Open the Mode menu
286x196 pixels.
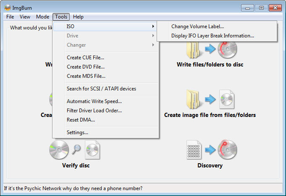click(x=43, y=17)
